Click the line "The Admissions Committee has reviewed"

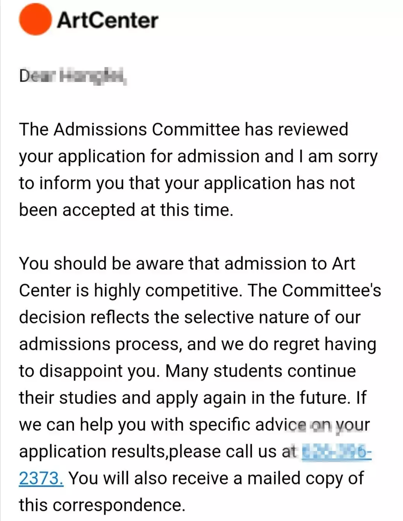pos(184,130)
